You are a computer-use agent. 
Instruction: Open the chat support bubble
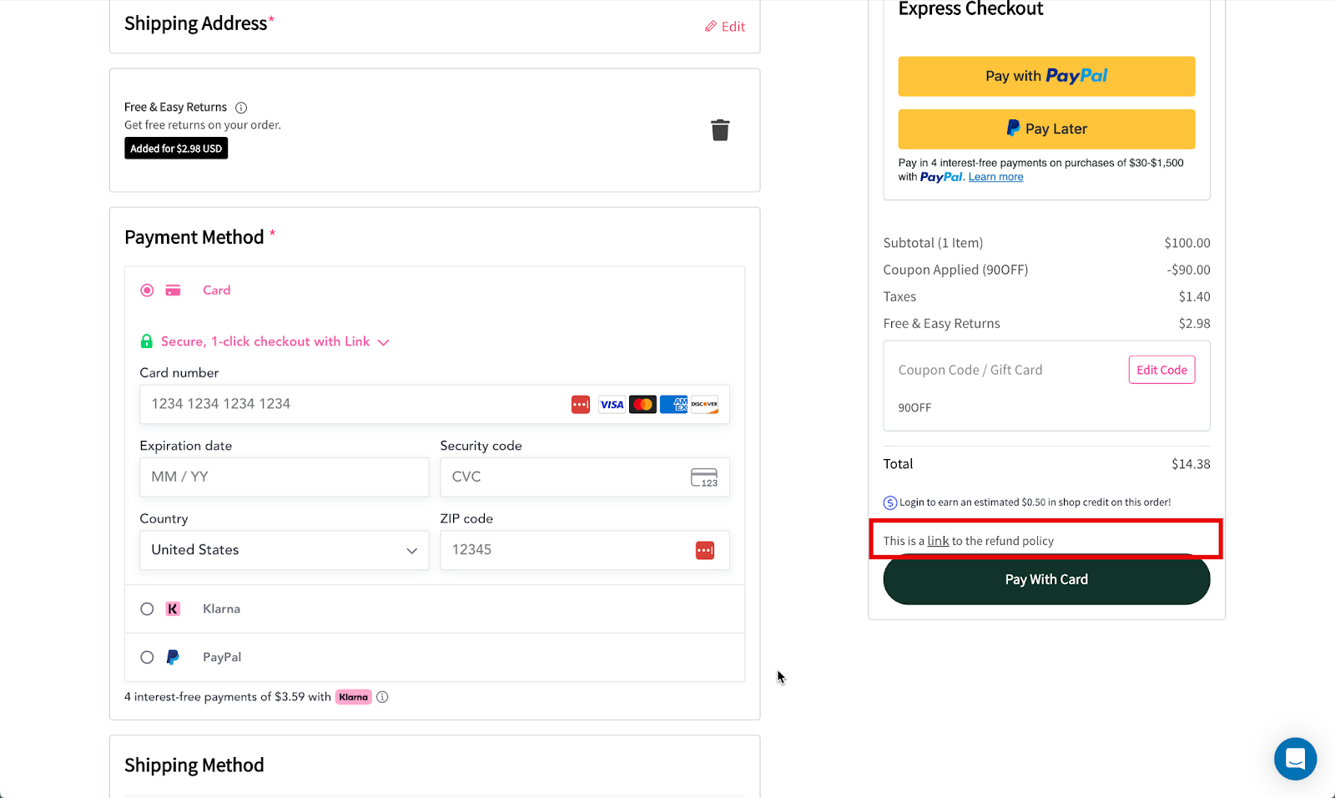(x=1295, y=758)
